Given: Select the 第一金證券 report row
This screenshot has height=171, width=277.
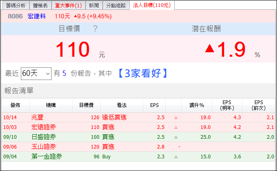Looking at the screenshot, I should 138,157.
